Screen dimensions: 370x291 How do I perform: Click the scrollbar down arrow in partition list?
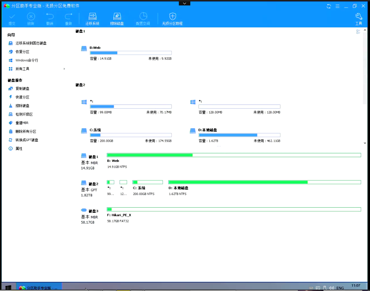(365, 143)
